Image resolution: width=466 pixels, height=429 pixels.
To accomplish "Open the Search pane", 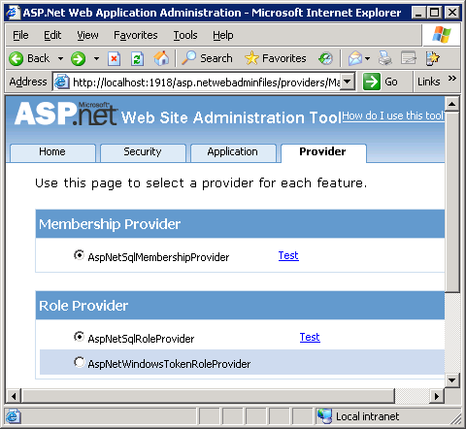I will click(207, 58).
